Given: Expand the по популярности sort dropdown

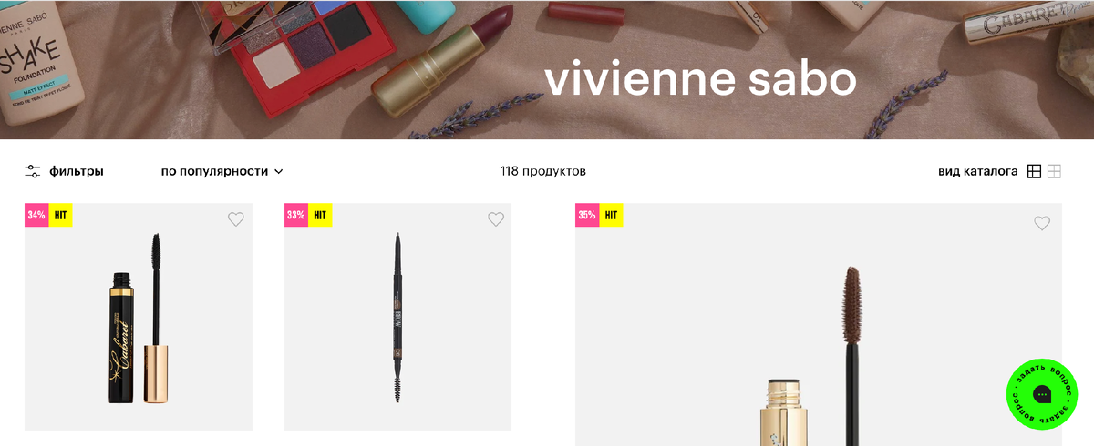Looking at the screenshot, I should 222,171.
